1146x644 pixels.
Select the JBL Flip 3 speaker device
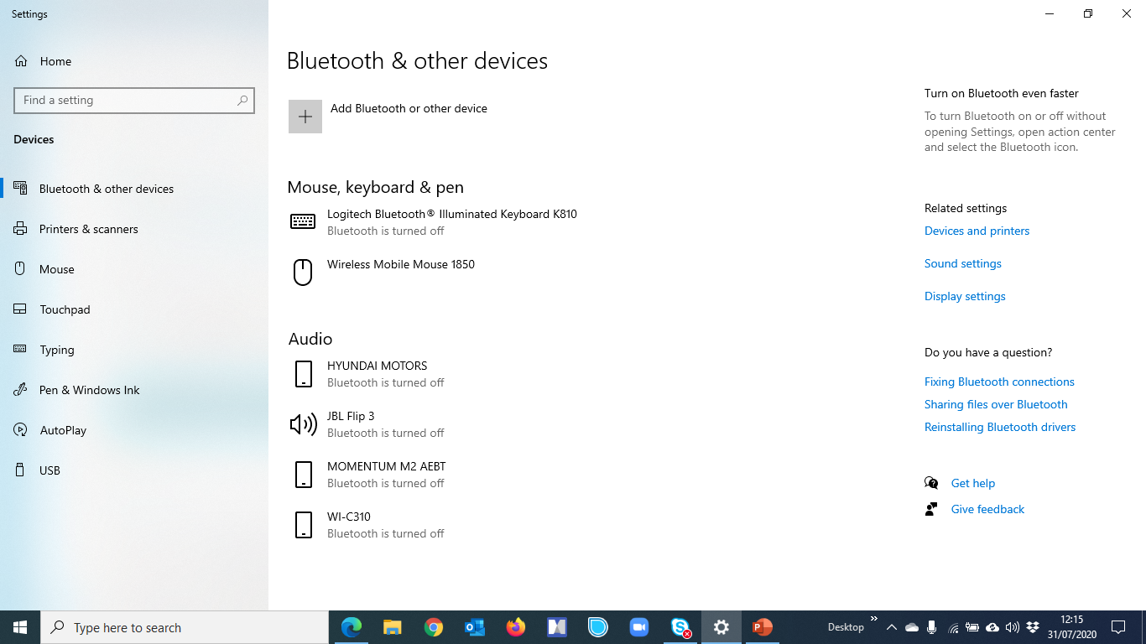tap(351, 424)
